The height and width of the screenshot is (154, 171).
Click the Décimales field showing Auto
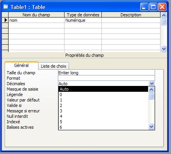(x=103, y=84)
